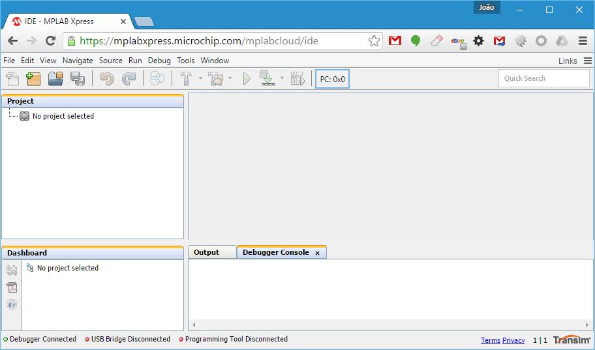
Task: Open the File menu
Action: point(9,61)
